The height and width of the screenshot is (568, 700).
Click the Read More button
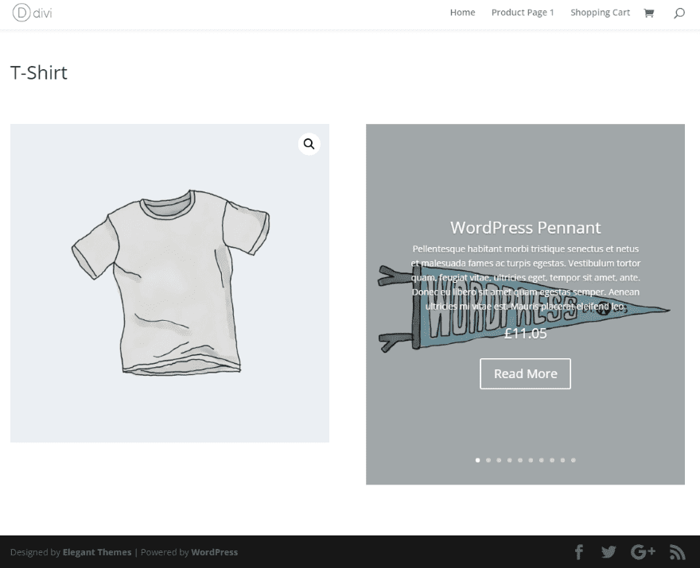tap(526, 373)
